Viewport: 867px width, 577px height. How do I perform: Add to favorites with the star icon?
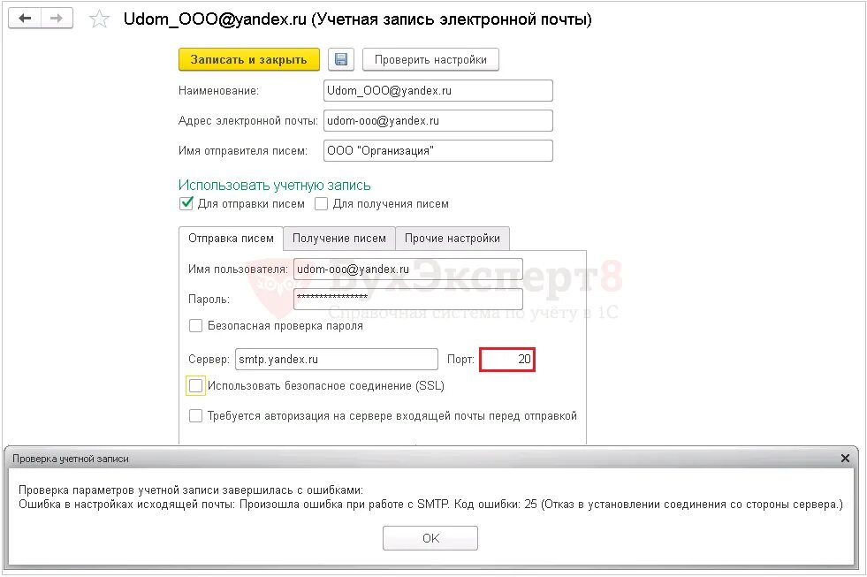[99, 19]
